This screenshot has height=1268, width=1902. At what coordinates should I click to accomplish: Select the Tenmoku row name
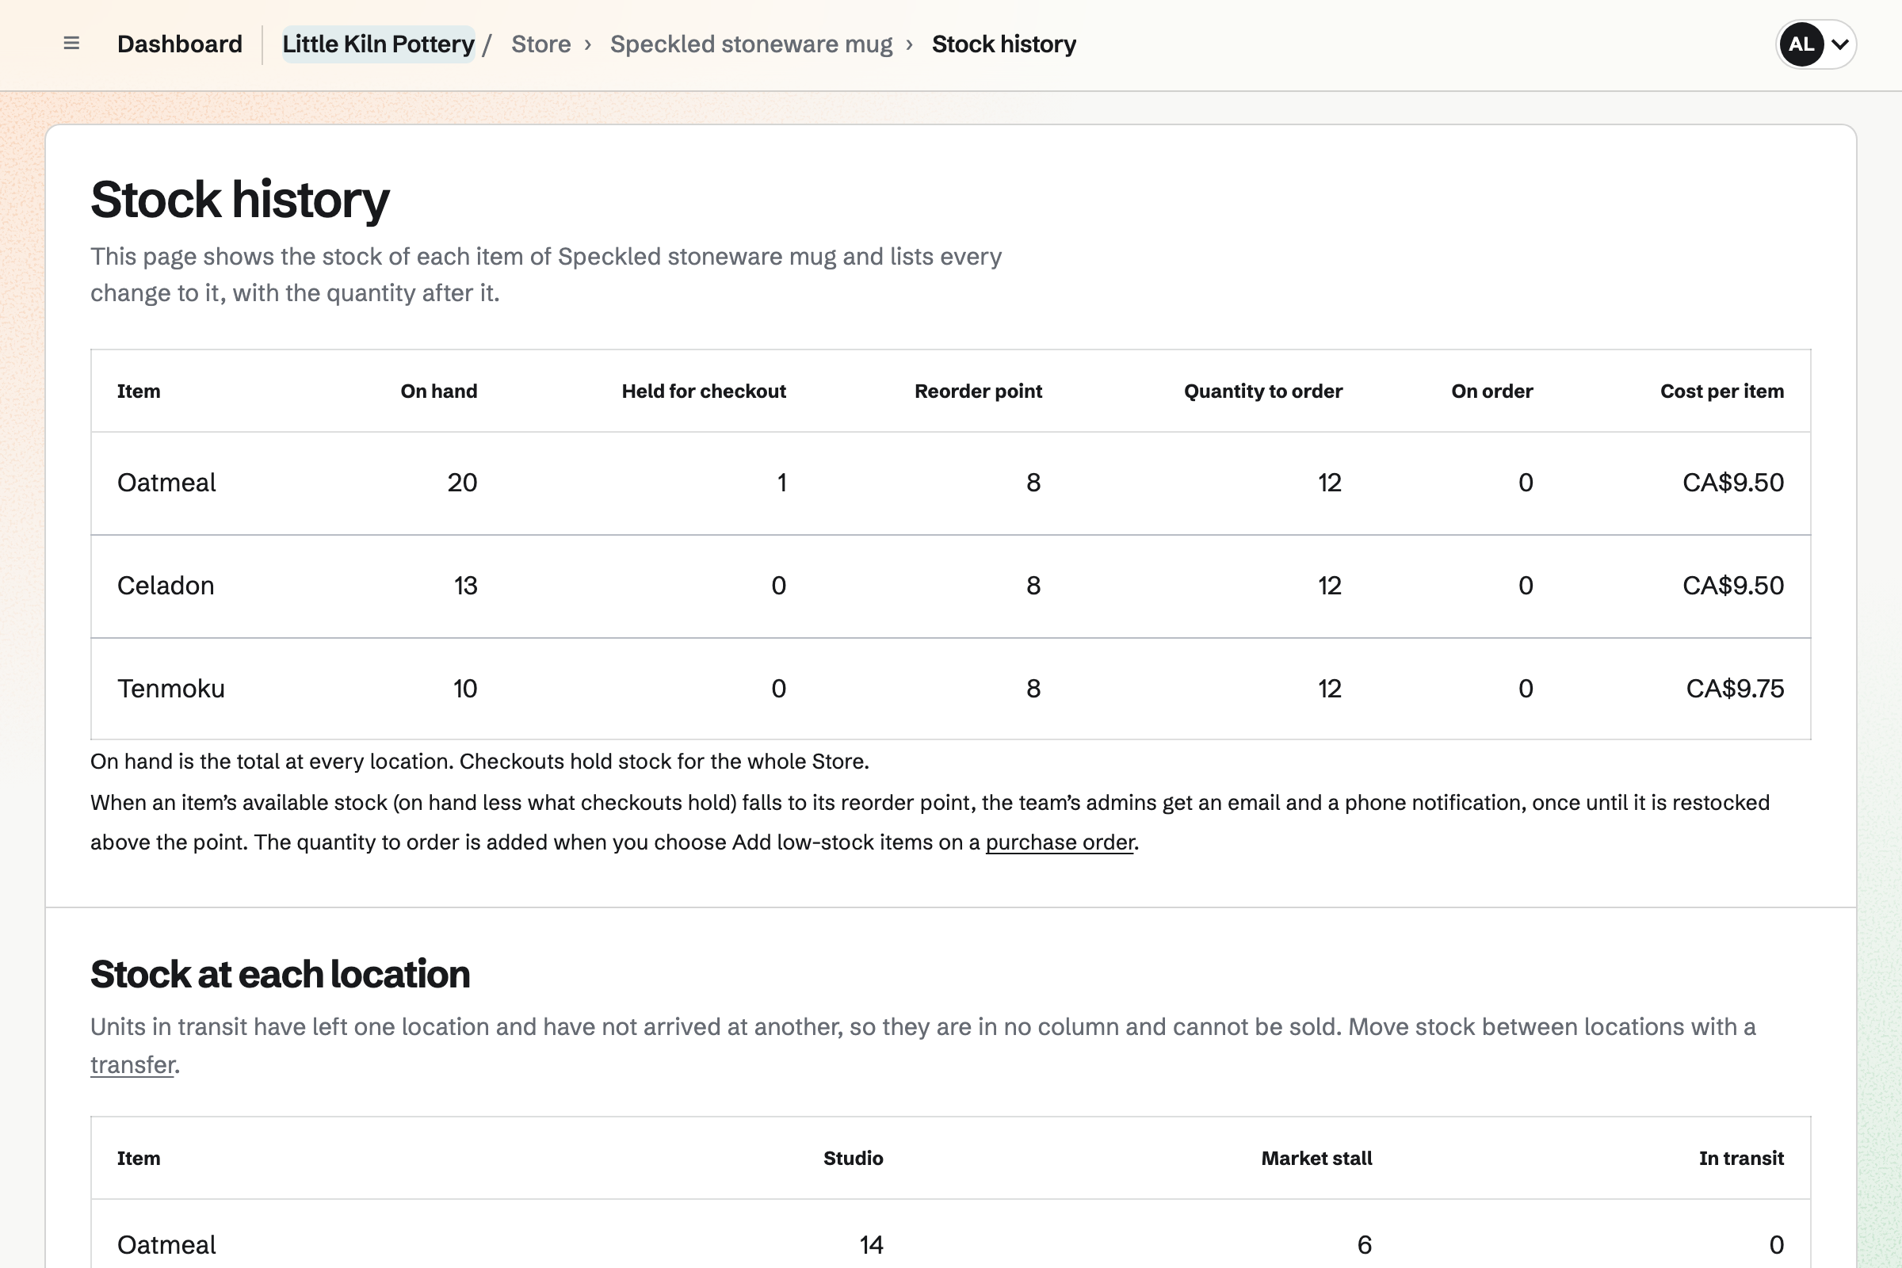[170, 689]
